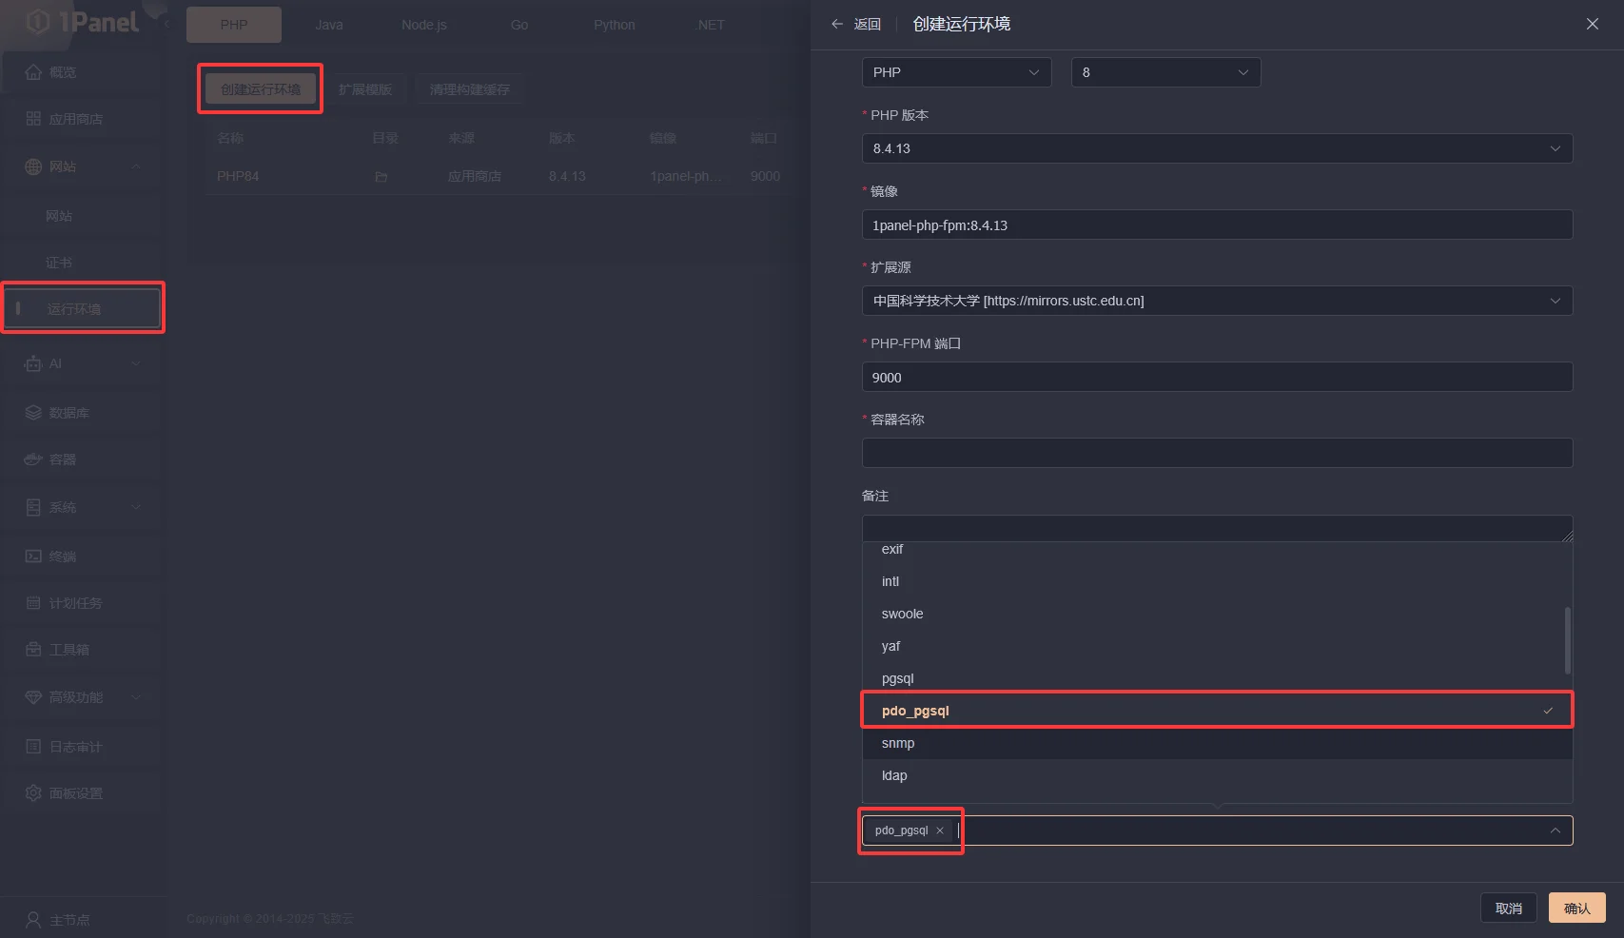
Task: Switch to the Python tab
Action: tap(614, 25)
